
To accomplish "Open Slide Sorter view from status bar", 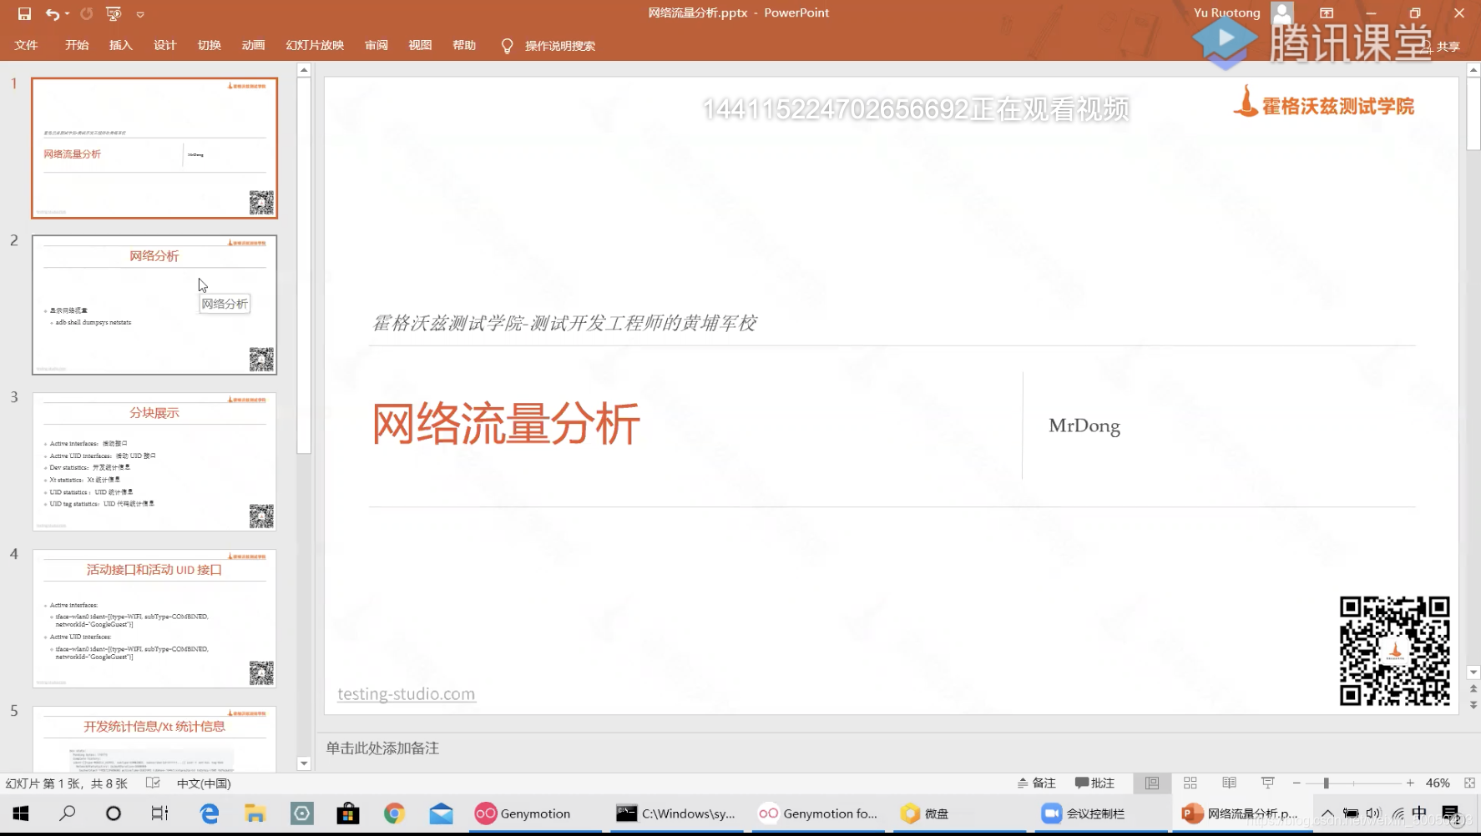I will (x=1190, y=783).
